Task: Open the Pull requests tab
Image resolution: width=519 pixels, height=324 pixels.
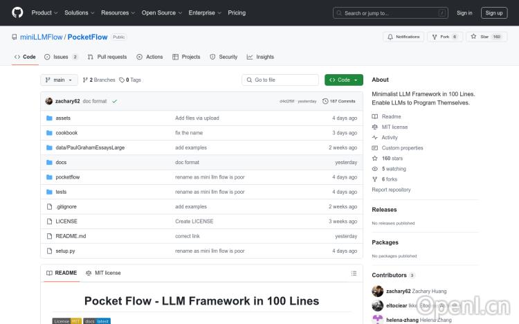Action: (x=107, y=57)
